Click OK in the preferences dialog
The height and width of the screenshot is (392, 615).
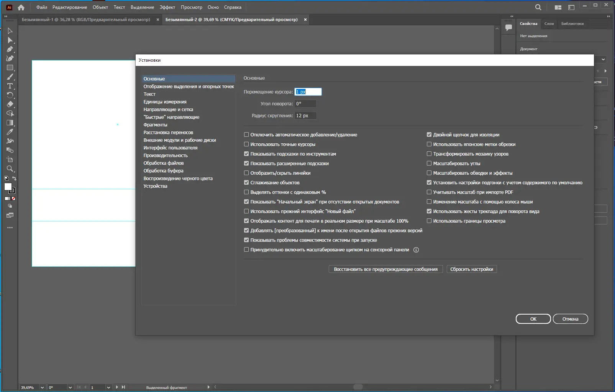point(533,319)
